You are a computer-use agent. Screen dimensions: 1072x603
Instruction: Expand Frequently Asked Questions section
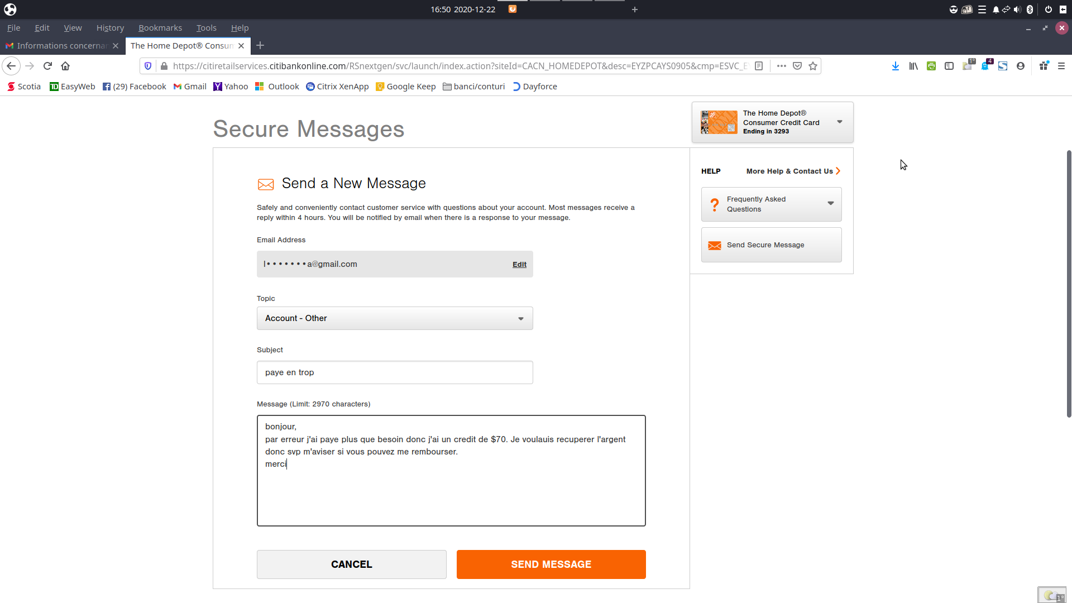772,204
